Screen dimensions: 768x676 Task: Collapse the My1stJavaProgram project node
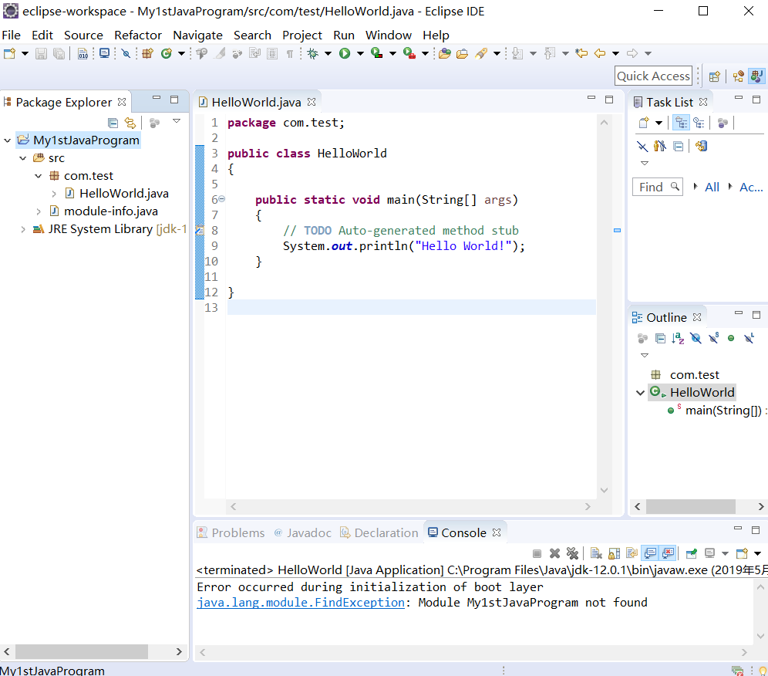pyautogui.click(x=8, y=140)
